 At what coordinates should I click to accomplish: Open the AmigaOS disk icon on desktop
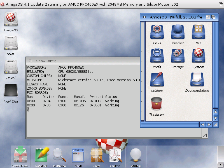coord(11,19)
